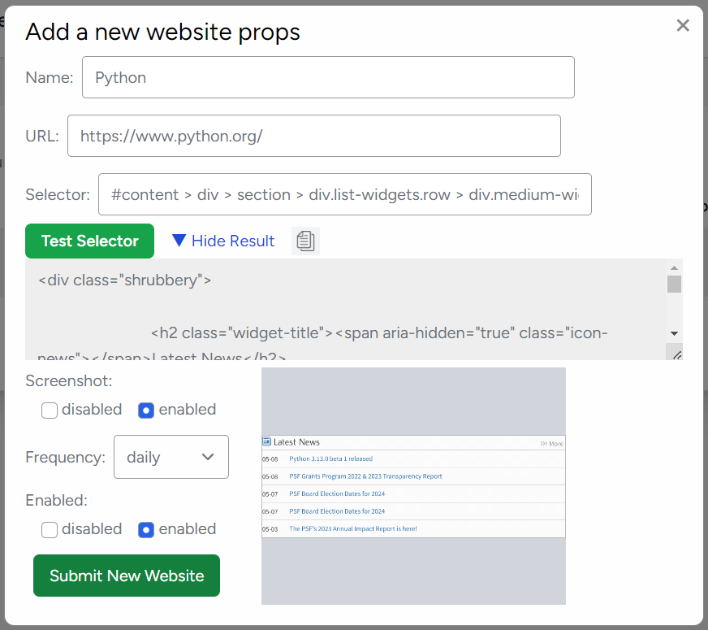This screenshot has height=630, width=708.
Task: Click the result textarea resize grip
Action: coord(676,355)
